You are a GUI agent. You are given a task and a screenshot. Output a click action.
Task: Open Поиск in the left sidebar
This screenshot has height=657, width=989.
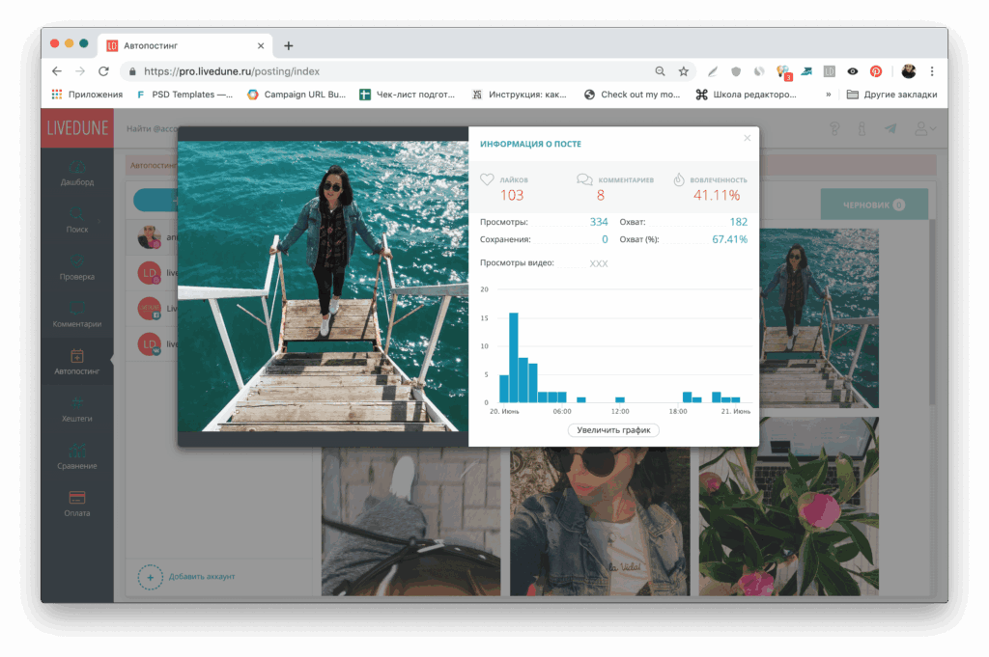point(77,219)
